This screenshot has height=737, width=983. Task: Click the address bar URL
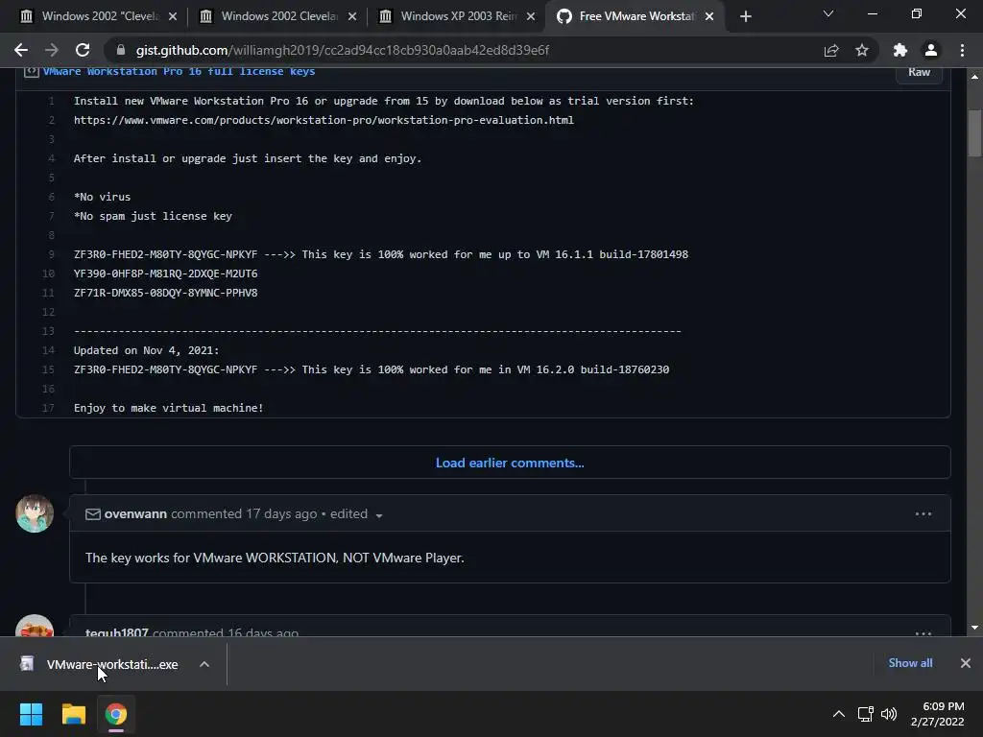343,50
